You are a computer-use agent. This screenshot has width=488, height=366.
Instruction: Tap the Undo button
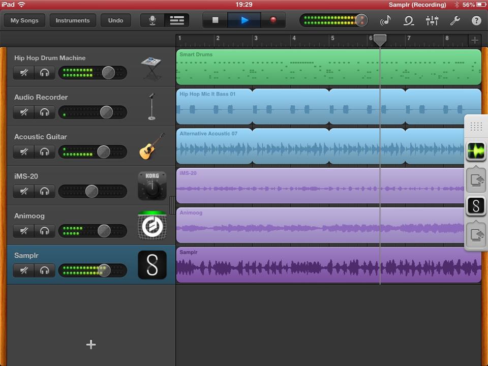(115, 20)
